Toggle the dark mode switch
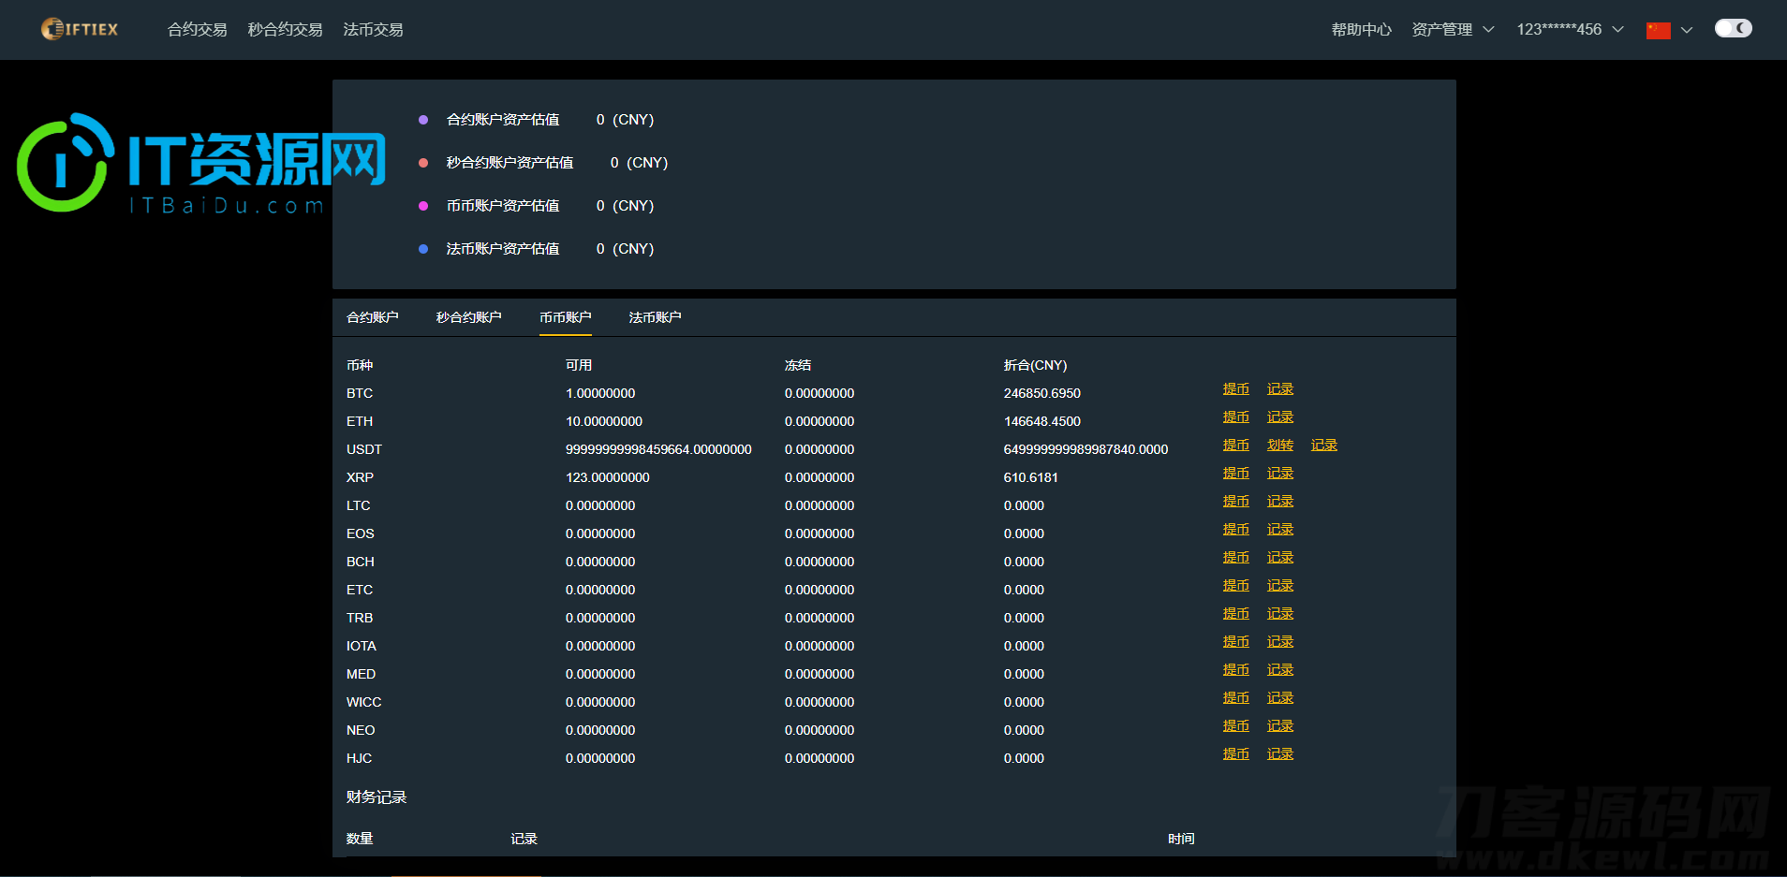 point(1733,28)
